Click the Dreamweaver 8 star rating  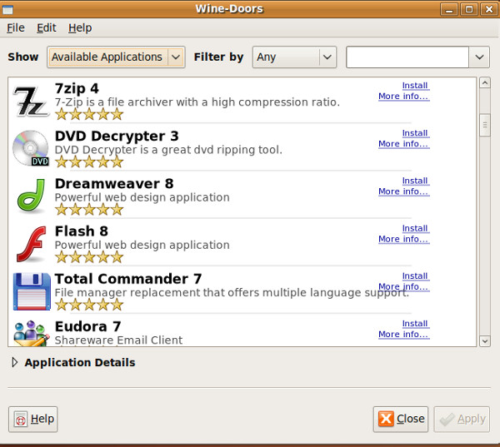pyautogui.click(x=89, y=209)
